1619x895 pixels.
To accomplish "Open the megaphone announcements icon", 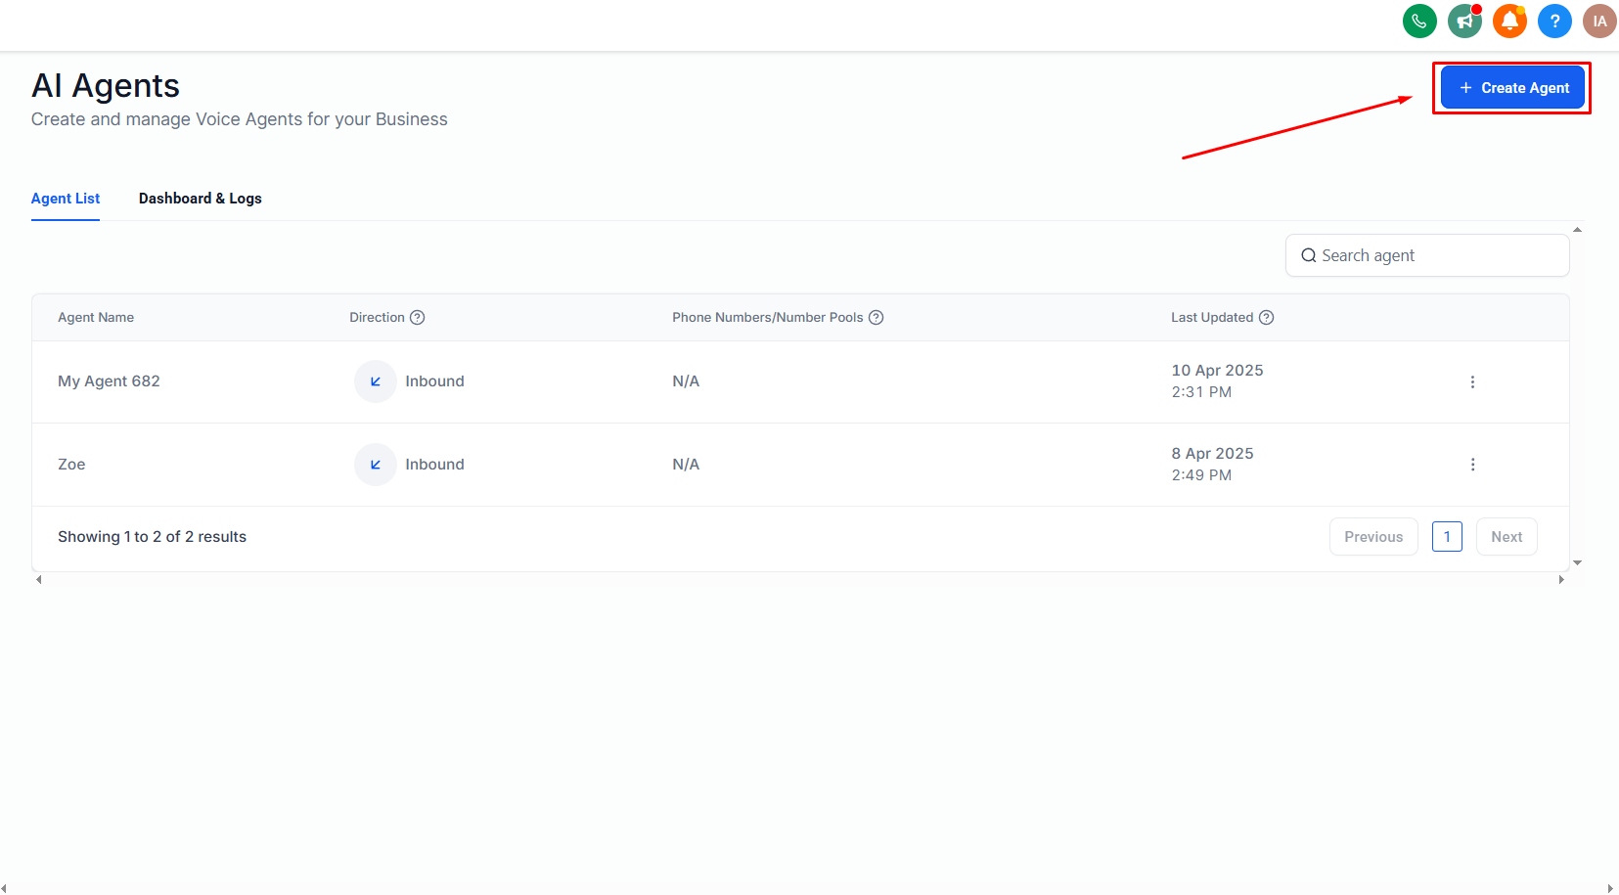I will coord(1464,21).
